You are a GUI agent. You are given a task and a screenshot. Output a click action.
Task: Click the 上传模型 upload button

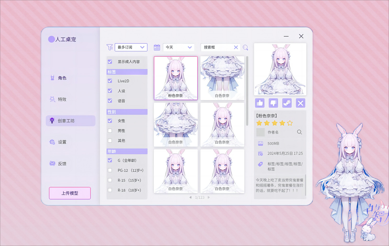70,193
